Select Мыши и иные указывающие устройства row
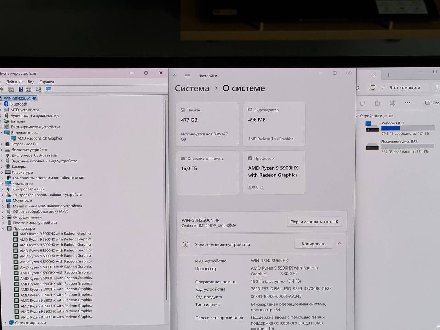 pyautogui.click(x=47, y=206)
